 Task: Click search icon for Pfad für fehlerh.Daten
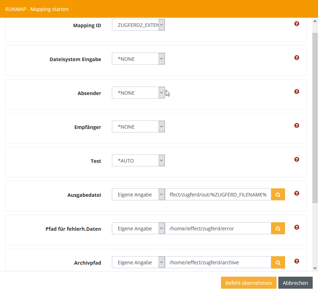tap(278, 228)
